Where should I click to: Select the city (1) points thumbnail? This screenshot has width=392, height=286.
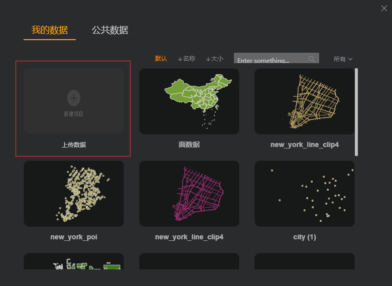click(305, 194)
